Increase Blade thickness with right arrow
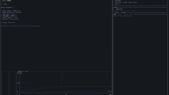The height and width of the screenshot is (95, 169). pyautogui.click(x=22, y=13)
